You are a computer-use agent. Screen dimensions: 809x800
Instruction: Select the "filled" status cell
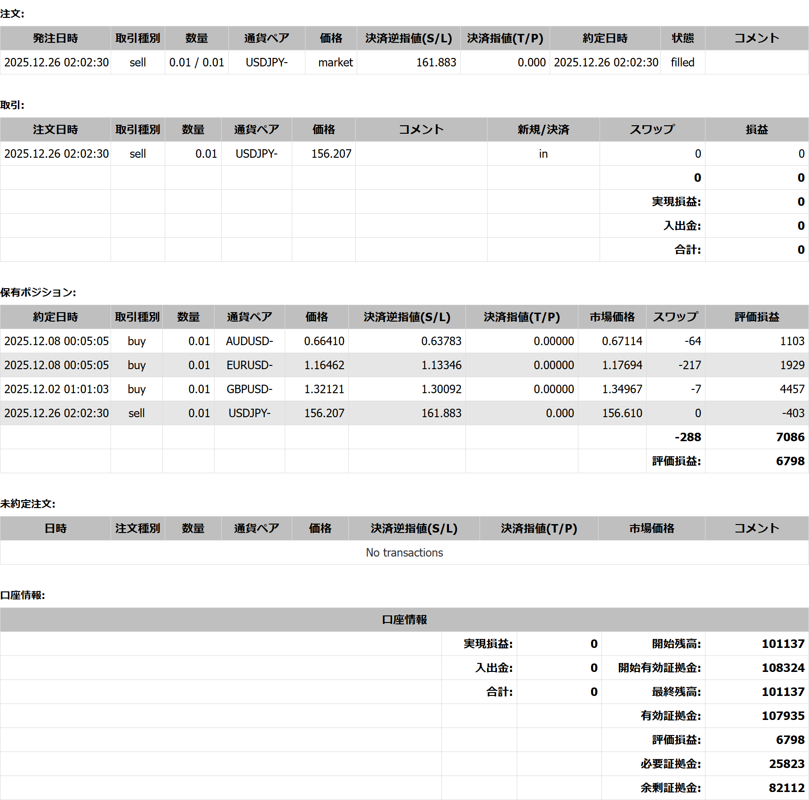pos(682,62)
